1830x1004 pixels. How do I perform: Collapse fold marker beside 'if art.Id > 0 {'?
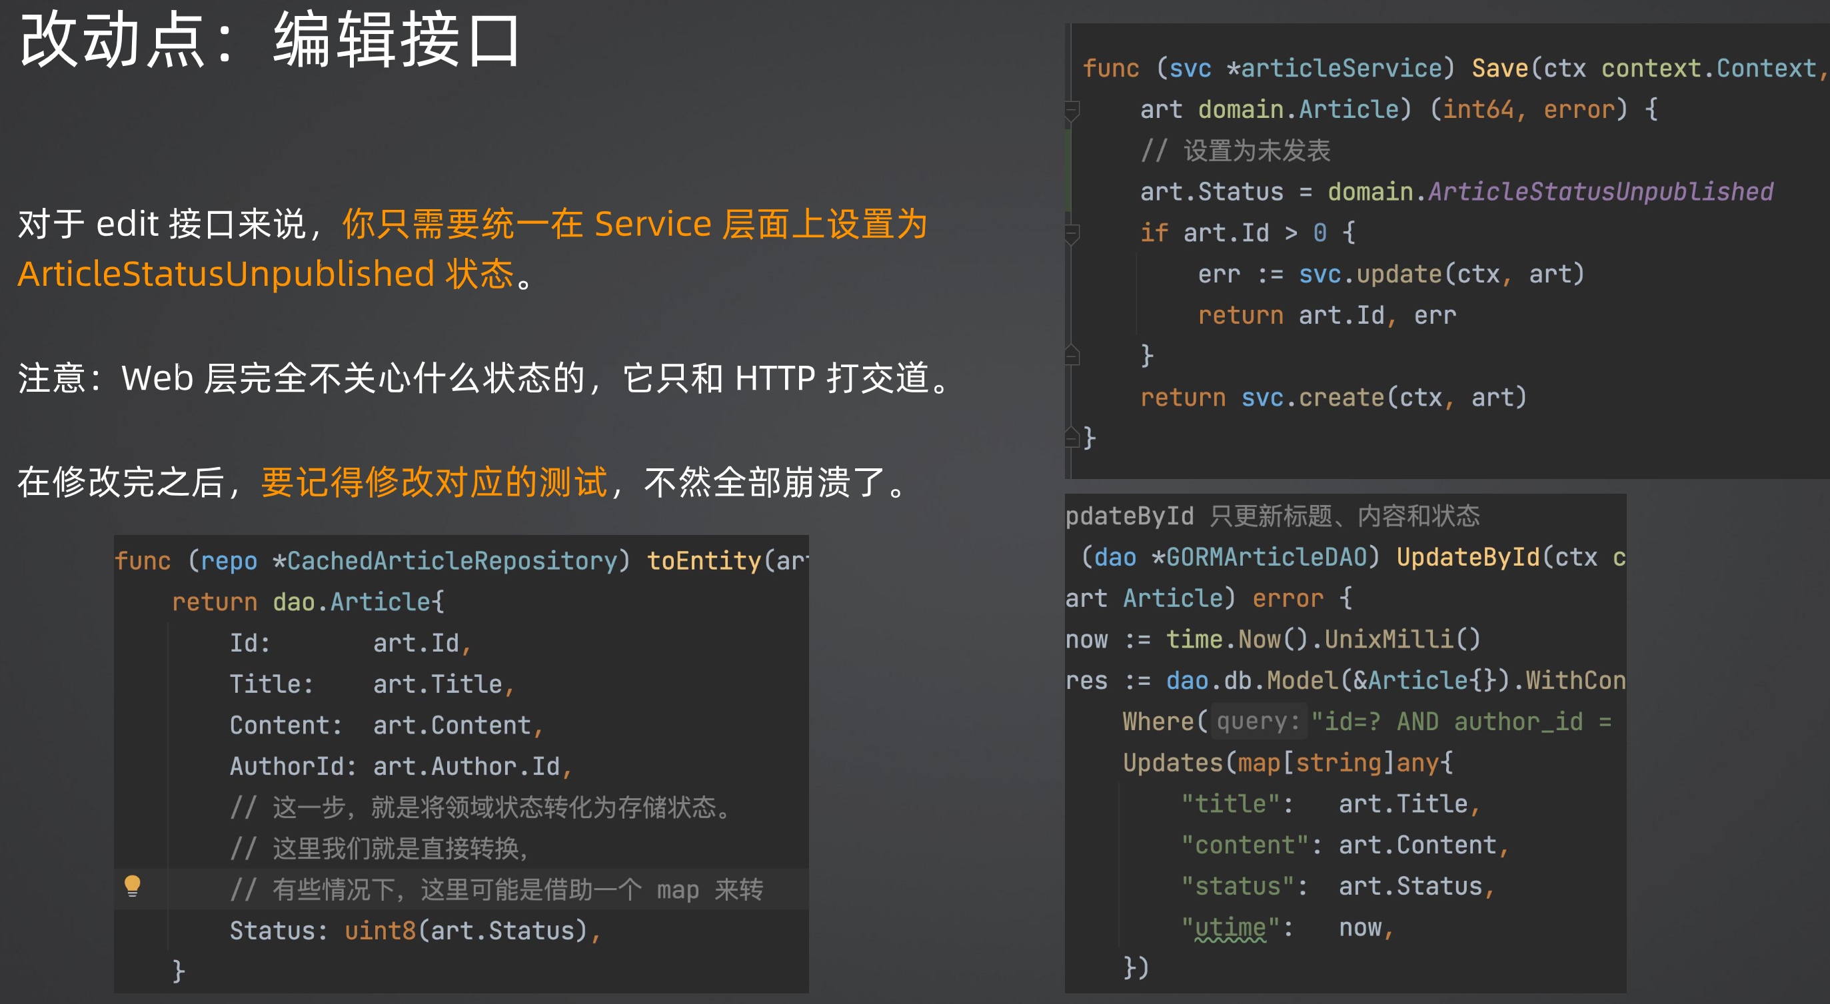[1072, 233]
